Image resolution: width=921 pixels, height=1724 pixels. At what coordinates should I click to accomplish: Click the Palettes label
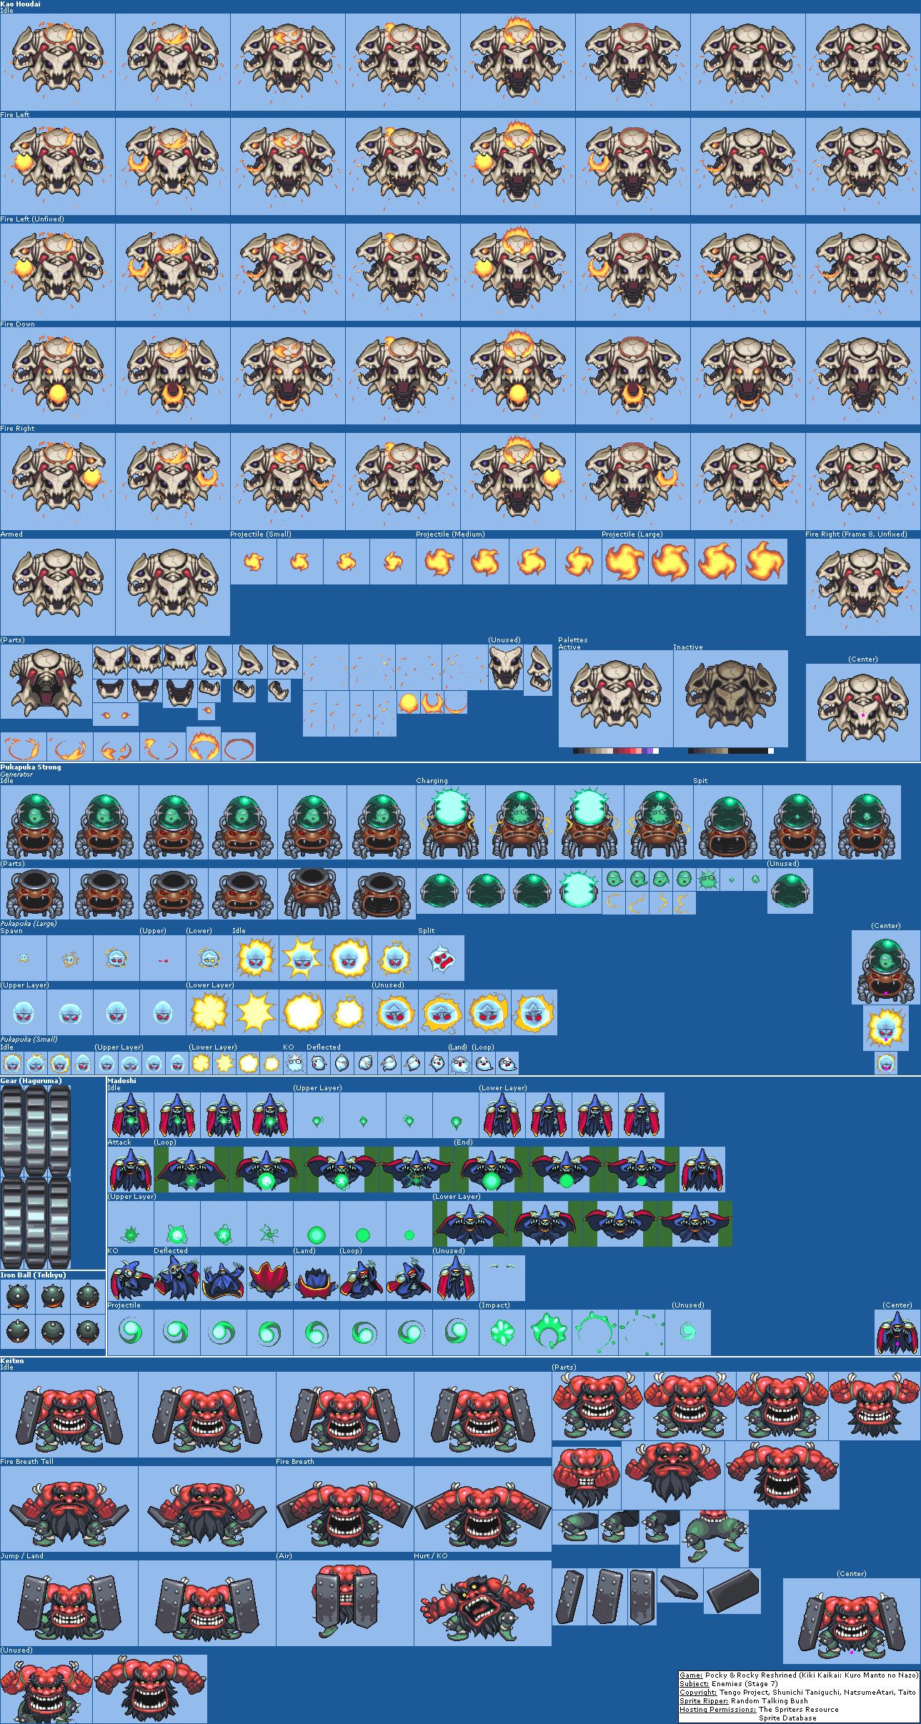pyautogui.click(x=573, y=640)
